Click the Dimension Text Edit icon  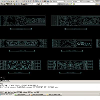click(x=24, y=4)
